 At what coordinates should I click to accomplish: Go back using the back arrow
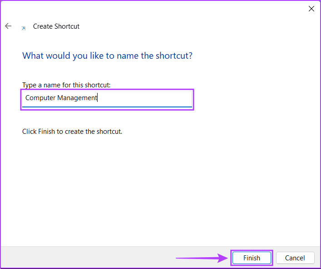pyautogui.click(x=8, y=26)
